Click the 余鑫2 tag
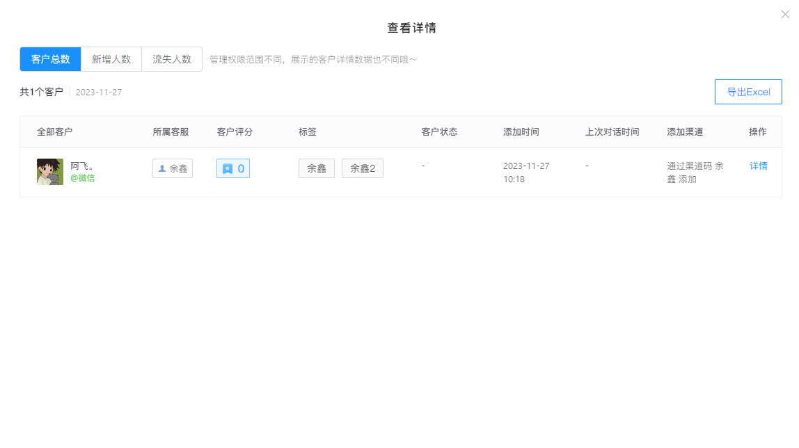The height and width of the screenshot is (448, 799). (362, 168)
